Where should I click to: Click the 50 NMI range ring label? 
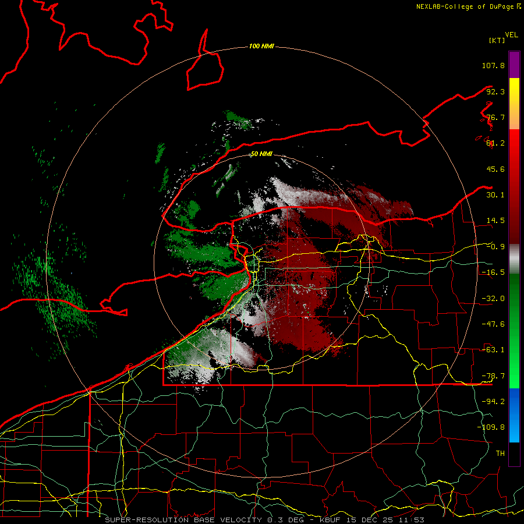[x=261, y=154]
